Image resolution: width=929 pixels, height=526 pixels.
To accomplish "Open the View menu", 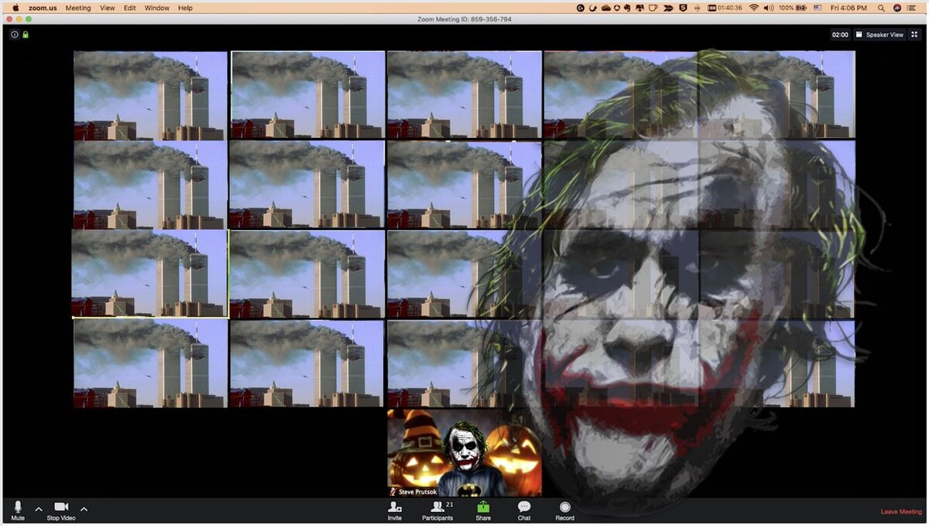I will (108, 8).
